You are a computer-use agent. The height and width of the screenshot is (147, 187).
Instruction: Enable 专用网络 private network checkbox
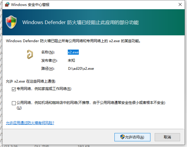[14, 89]
